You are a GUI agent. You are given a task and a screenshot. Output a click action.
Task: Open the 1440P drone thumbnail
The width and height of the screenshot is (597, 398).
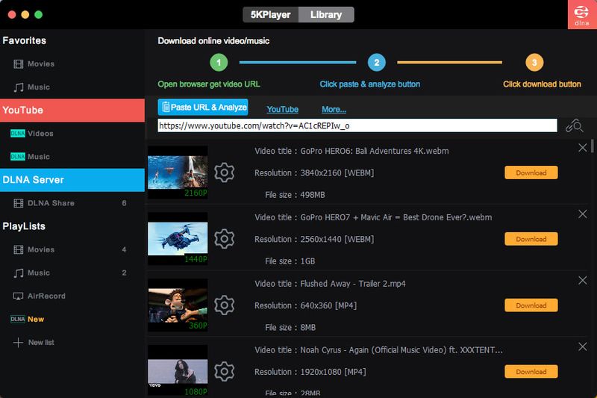(x=178, y=239)
